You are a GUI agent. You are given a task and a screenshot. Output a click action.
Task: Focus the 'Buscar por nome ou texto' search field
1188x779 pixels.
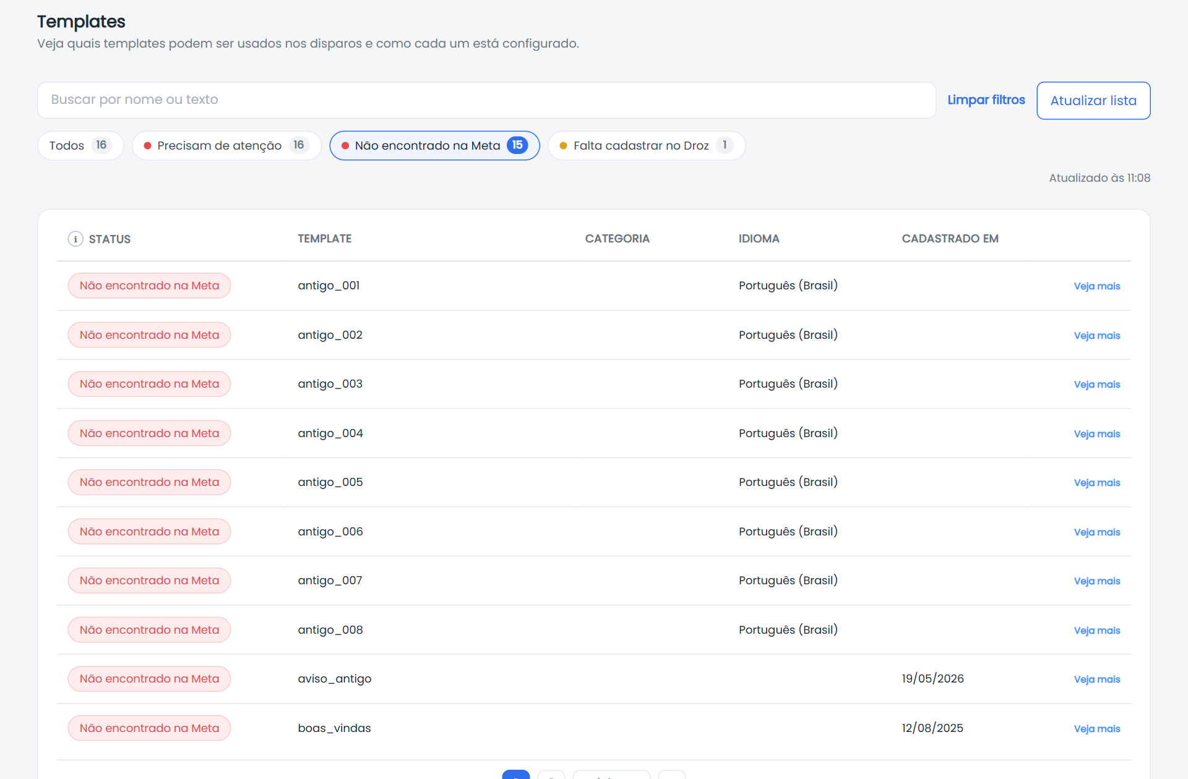tap(486, 100)
